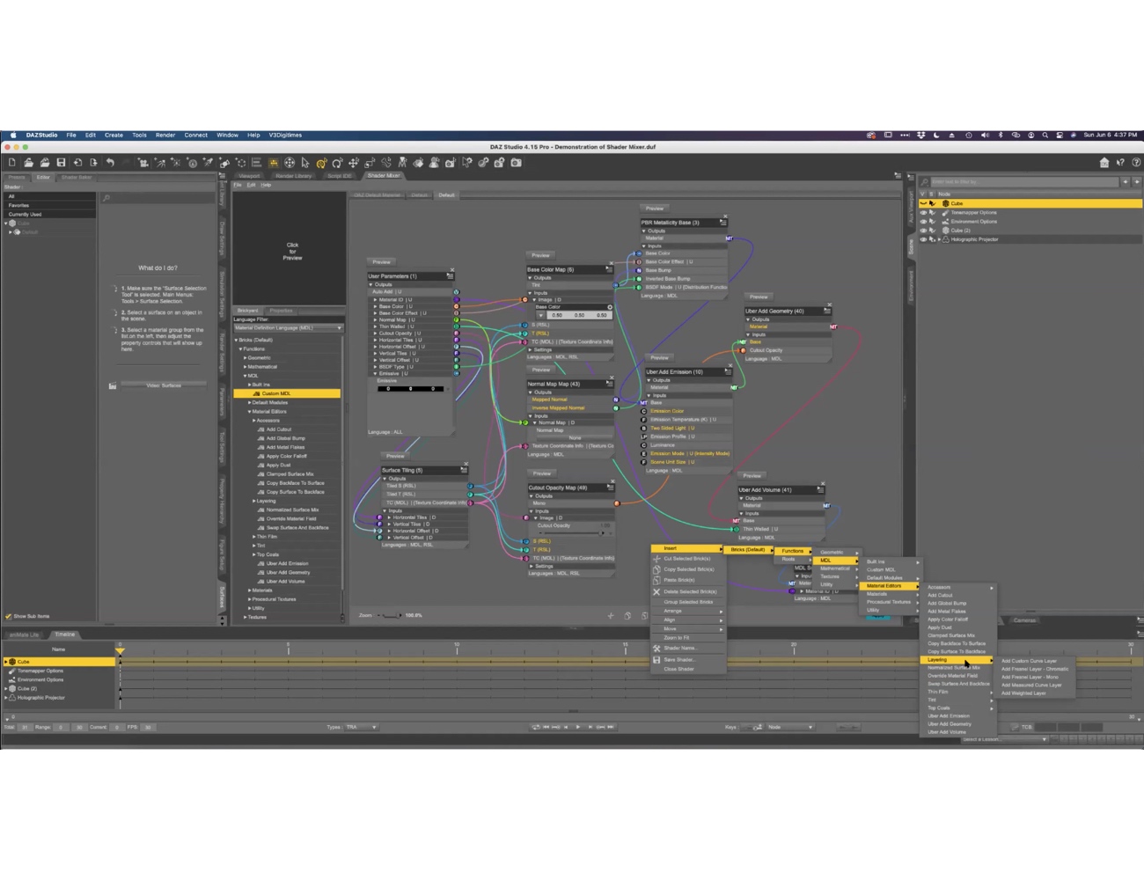Select the Scale tool icon
Screen dimensions: 1144x880
[370, 163]
